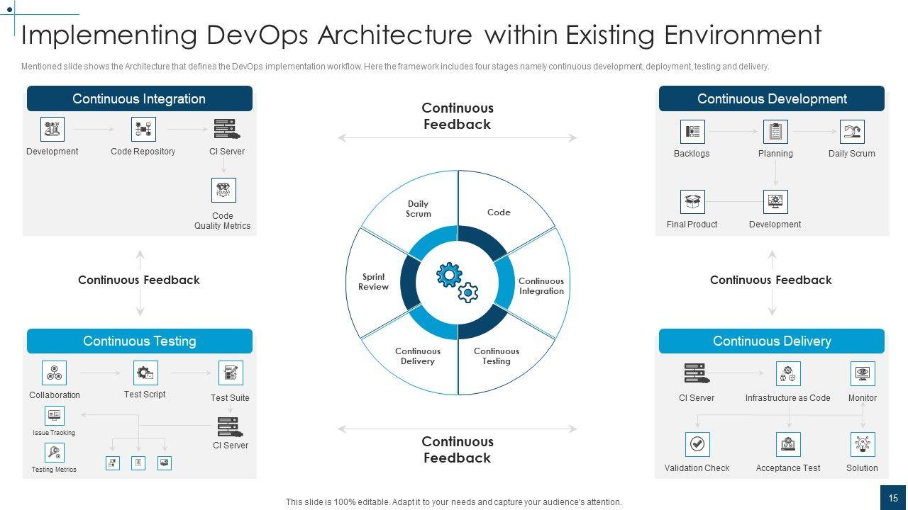Image resolution: width=908 pixels, height=510 pixels.
Task: Click the Development icon in Continuous Integration panel
Action: (52, 130)
